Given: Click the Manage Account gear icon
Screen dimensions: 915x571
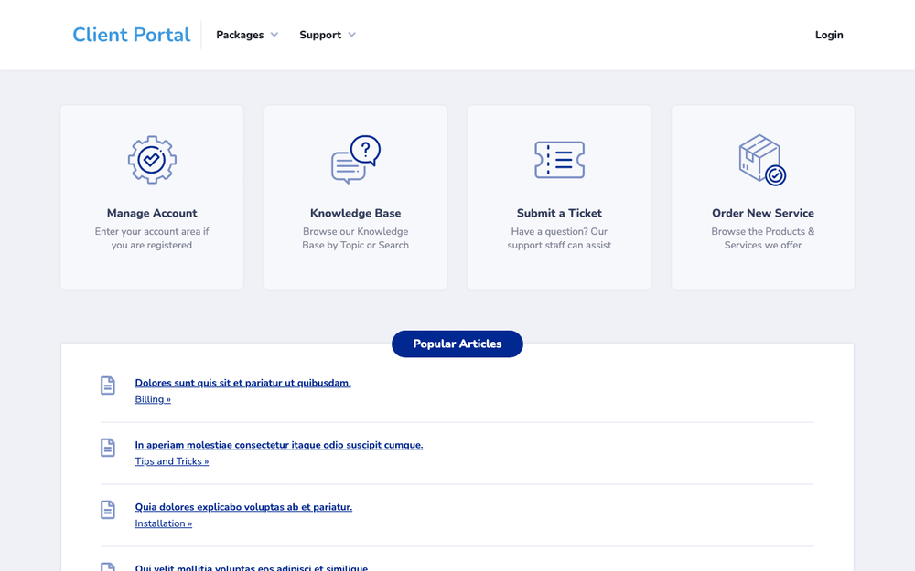Looking at the screenshot, I should pyautogui.click(x=152, y=160).
